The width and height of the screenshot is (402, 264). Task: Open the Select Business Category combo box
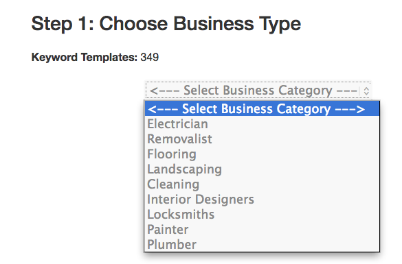coord(258,91)
